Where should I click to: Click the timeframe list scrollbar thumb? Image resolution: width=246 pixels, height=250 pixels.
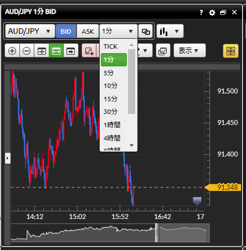point(131,81)
